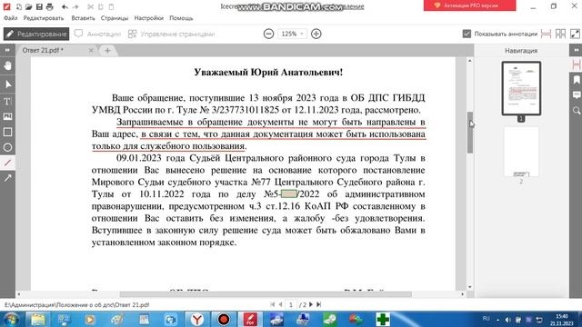
Task: Select page 2 thumbnail in Navigation
Action: (521, 152)
